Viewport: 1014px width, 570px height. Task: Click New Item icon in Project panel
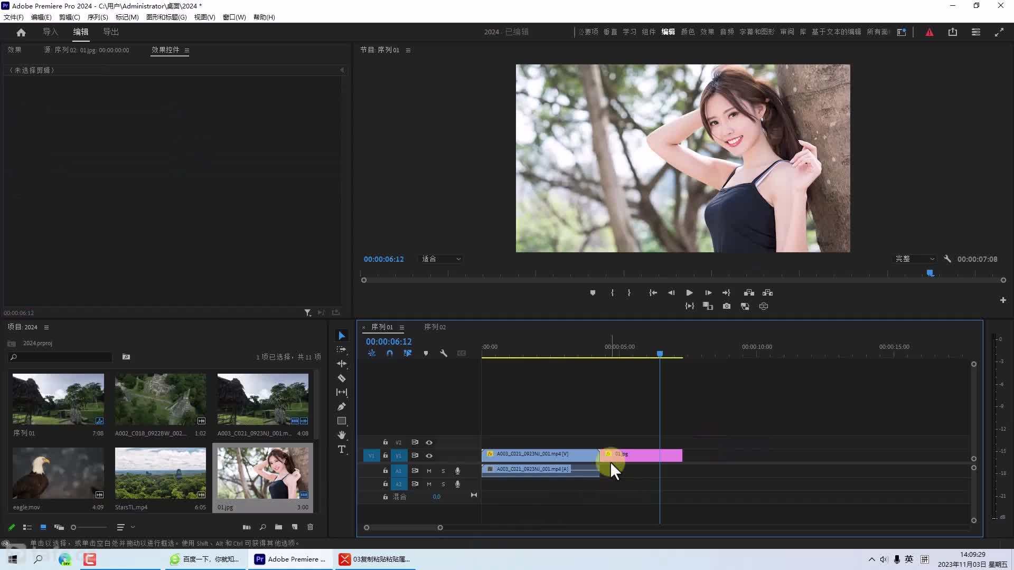295,527
